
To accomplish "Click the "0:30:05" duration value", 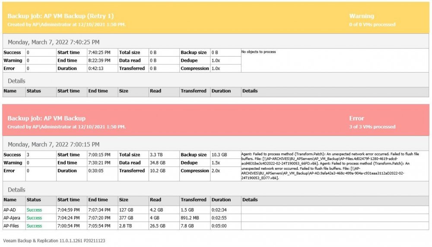I will point(95,171).
